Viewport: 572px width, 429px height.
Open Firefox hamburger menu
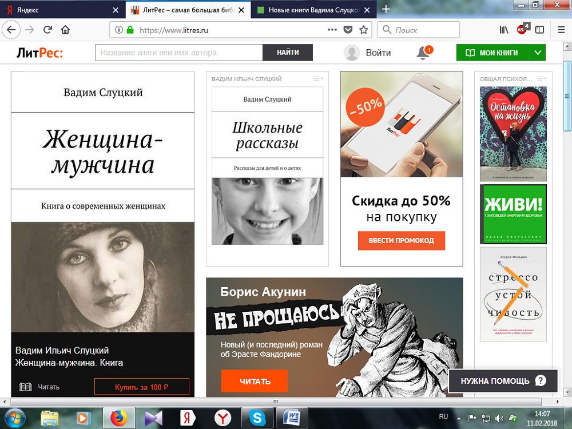click(x=562, y=30)
